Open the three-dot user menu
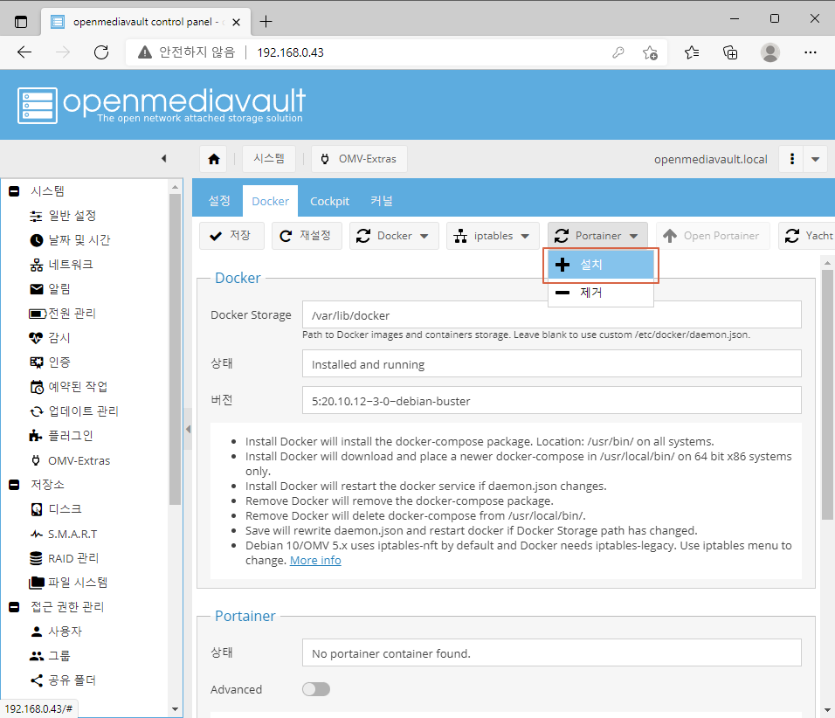 792,159
